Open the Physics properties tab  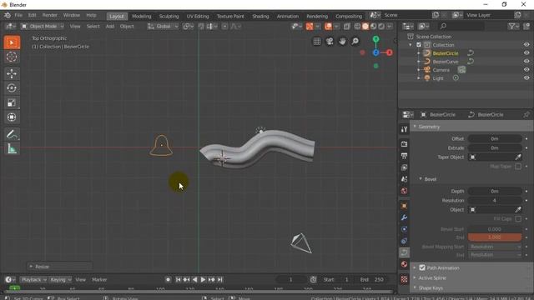[x=404, y=229]
